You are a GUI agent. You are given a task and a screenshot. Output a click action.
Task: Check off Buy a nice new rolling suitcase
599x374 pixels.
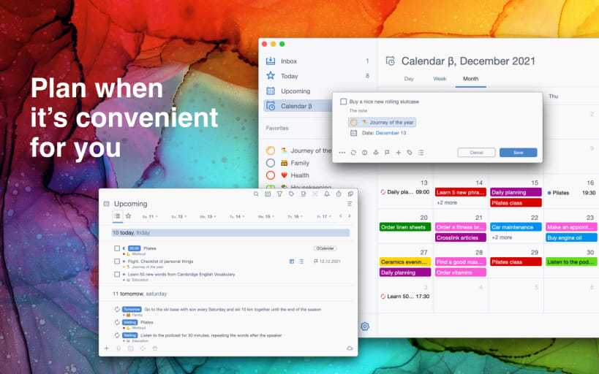pyautogui.click(x=344, y=102)
